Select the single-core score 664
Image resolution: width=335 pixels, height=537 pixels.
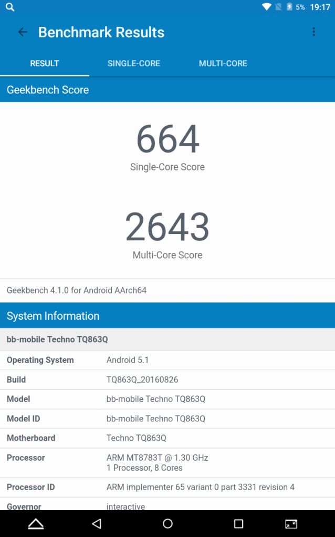tap(167, 139)
